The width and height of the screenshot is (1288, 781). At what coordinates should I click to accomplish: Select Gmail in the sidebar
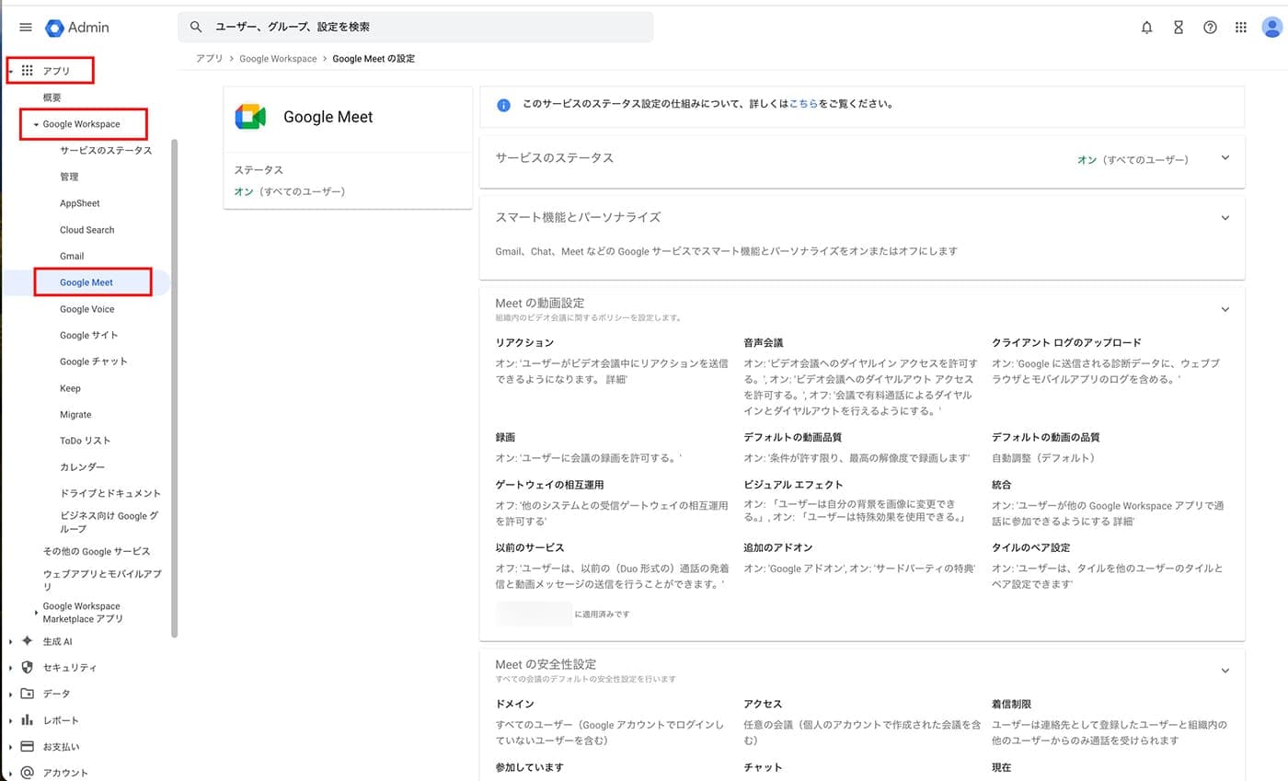click(72, 256)
